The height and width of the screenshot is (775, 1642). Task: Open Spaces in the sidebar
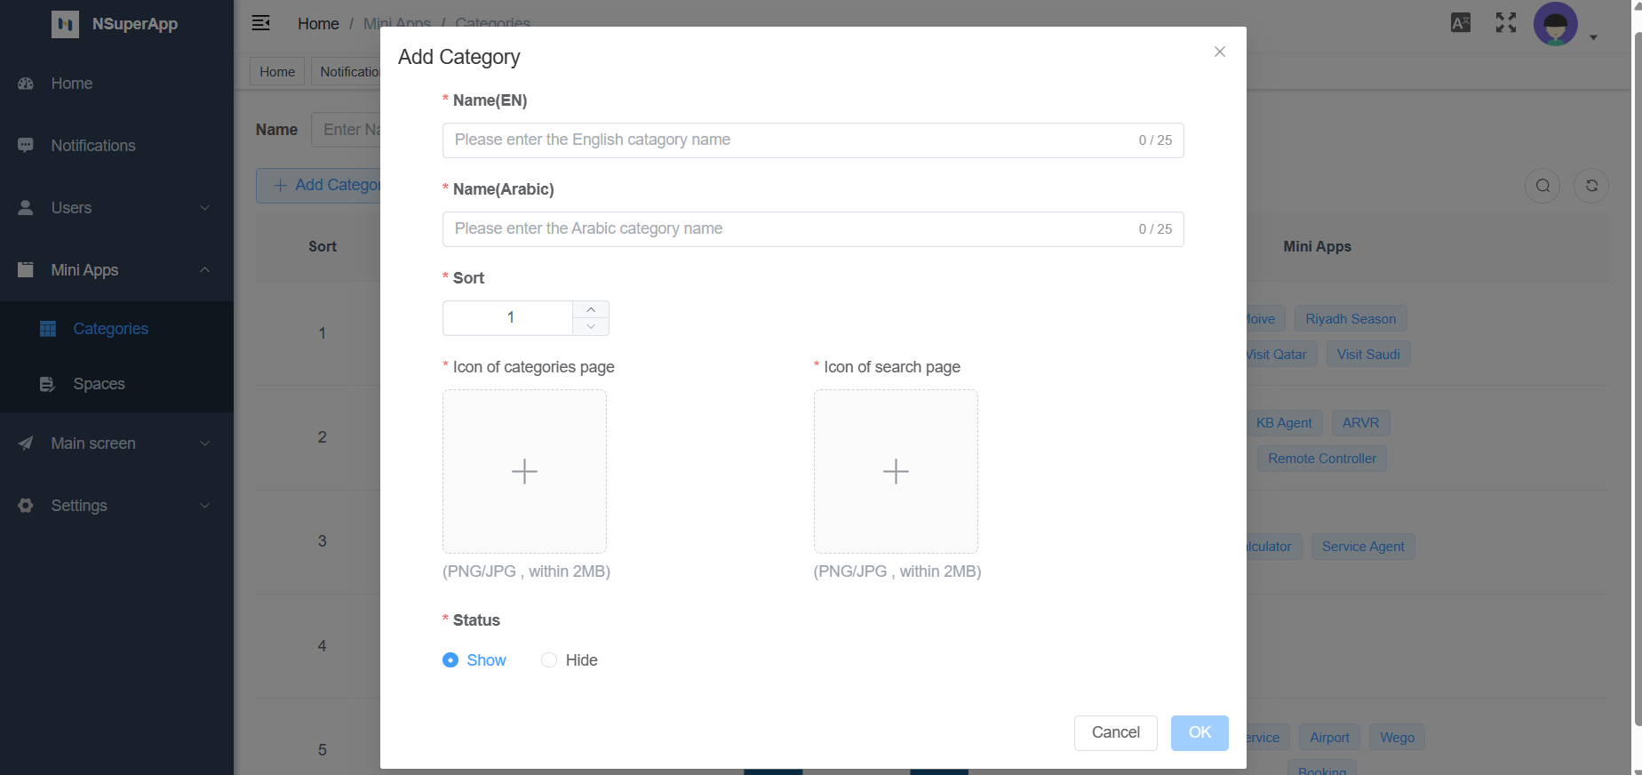pos(99,384)
